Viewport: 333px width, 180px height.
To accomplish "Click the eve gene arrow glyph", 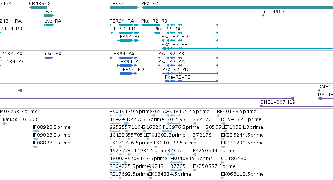I will click(x=49, y=16).
